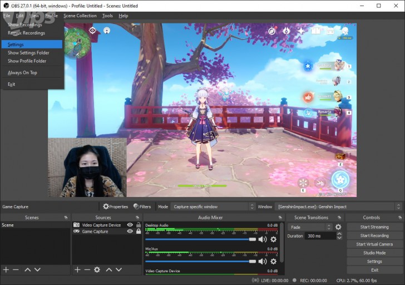Click Start Virtual Camera button

pyautogui.click(x=374, y=244)
